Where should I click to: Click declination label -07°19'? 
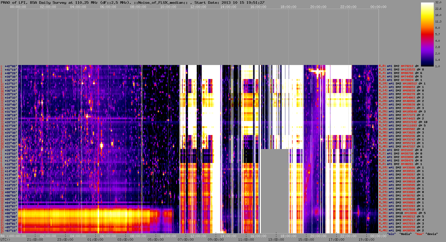(x=11, y=231)
